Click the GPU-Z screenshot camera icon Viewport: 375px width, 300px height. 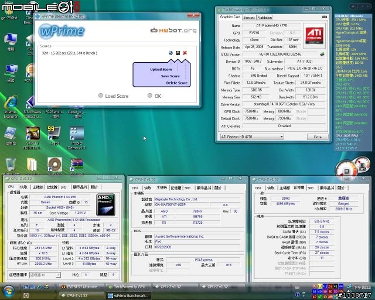tap(324, 17)
